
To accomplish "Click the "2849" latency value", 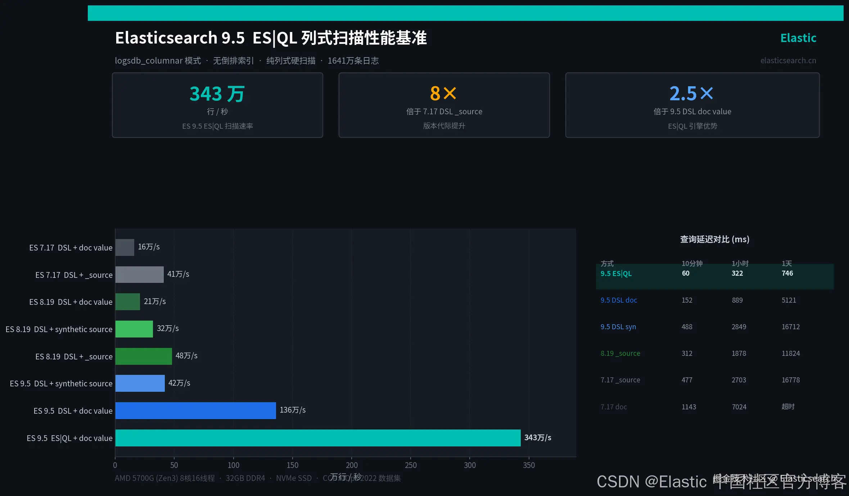I will 739,327.
